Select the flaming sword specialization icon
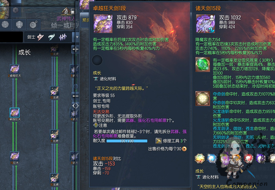The height and width of the screenshot is (190, 275). pyautogui.click(x=41, y=37)
